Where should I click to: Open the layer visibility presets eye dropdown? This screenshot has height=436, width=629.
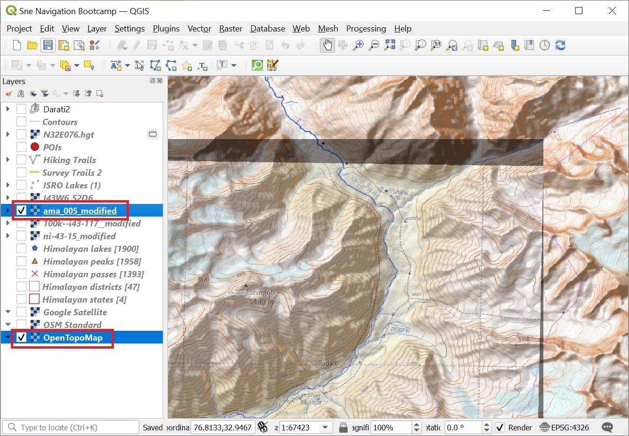(x=32, y=93)
